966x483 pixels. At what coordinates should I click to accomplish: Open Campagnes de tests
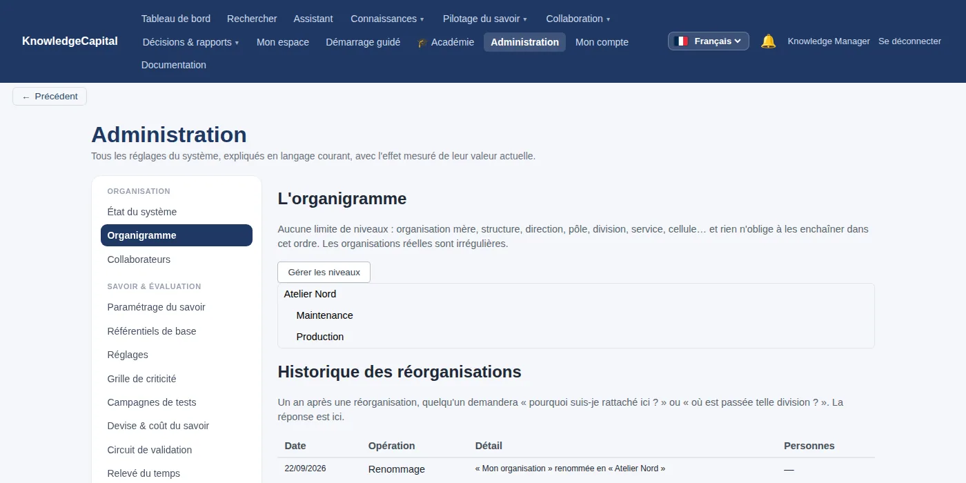[x=177, y=402]
